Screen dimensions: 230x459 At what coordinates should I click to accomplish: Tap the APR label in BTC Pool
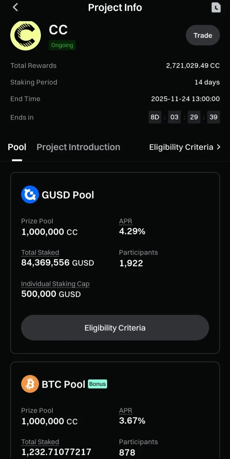coord(125,410)
